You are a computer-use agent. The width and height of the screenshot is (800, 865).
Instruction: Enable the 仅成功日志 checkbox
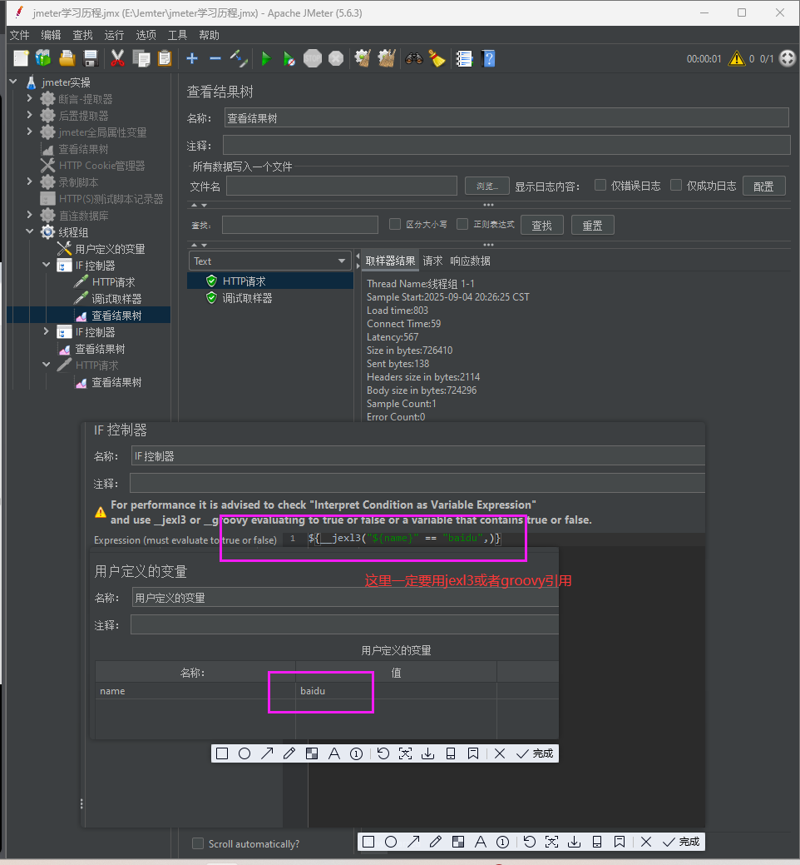pyautogui.click(x=676, y=186)
